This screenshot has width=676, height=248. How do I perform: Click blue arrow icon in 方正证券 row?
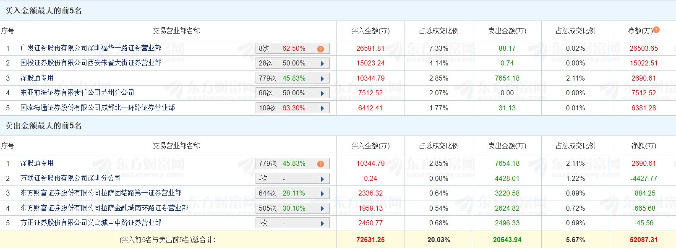pyautogui.click(x=322, y=224)
